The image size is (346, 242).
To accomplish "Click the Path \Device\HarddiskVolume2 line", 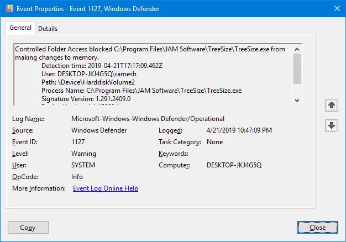I will [88, 82].
